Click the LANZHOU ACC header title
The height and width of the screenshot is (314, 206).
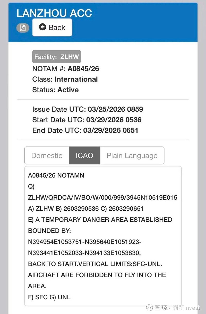coord(54,13)
